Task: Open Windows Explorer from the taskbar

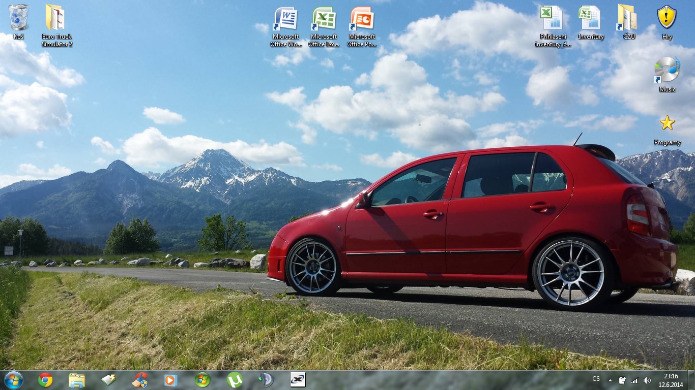Action: point(77,380)
